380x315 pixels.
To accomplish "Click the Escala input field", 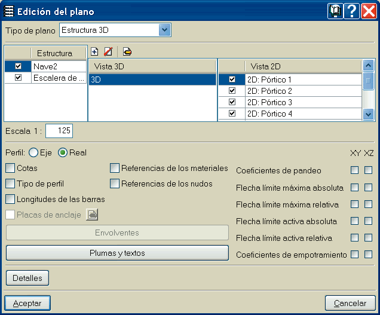I will [59, 130].
